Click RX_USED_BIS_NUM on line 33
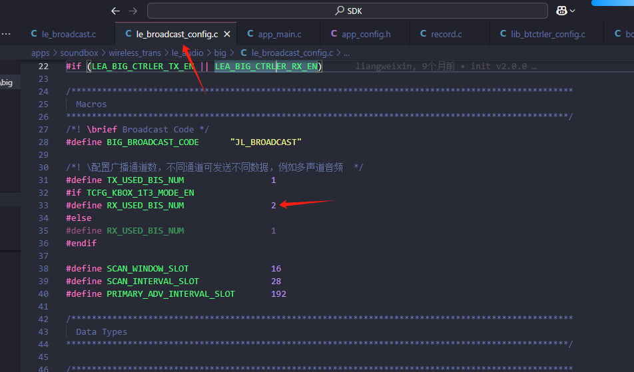This screenshot has height=372, width=634. click(145, 205)
